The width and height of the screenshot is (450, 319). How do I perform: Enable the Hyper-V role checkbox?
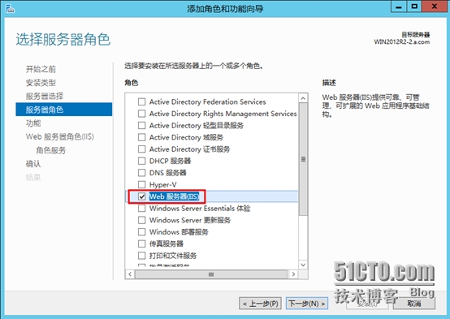pos(142,184)
